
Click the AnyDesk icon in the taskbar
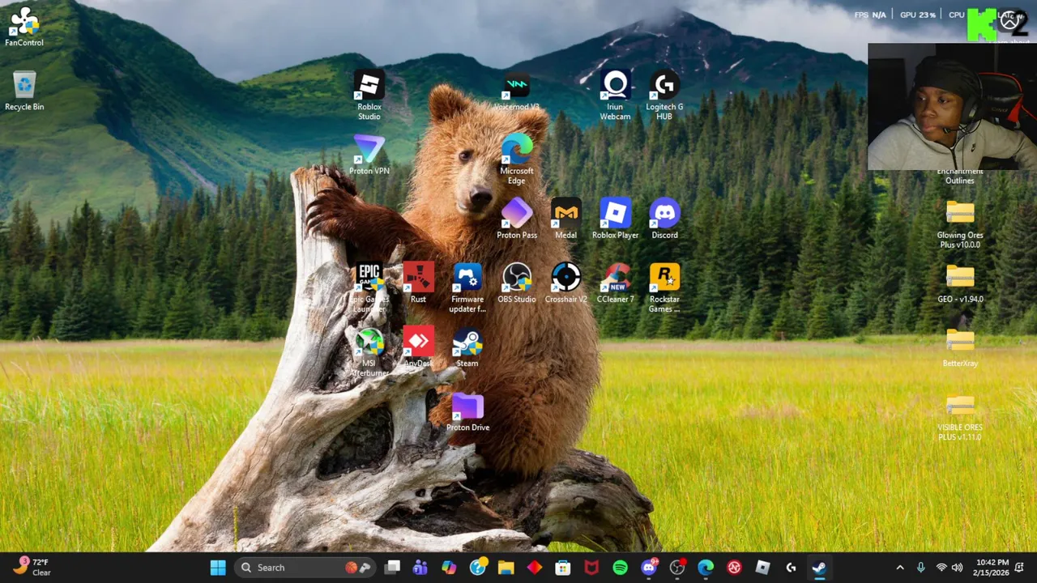[534, 568]
